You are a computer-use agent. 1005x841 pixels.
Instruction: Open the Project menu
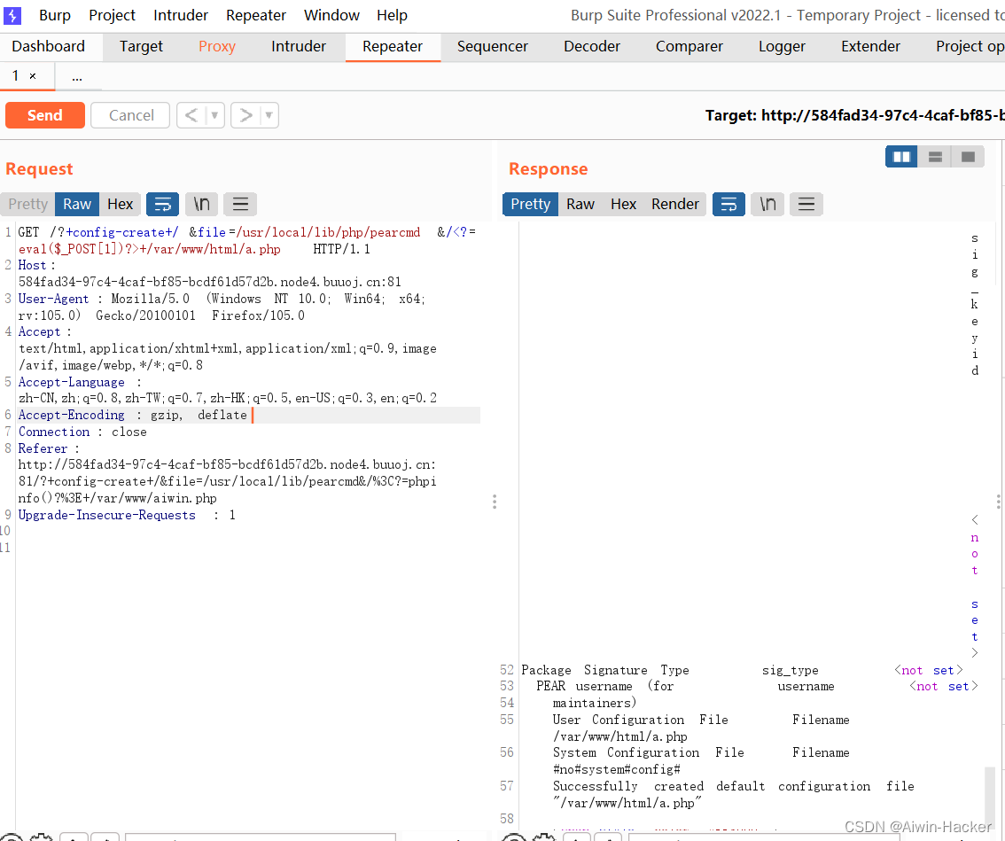coord(113,15)
